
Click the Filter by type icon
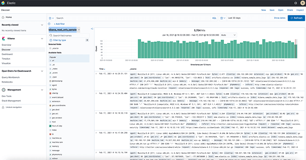pos(51,40)
